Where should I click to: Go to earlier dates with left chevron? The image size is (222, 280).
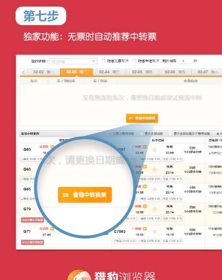(x=24, y=72)
